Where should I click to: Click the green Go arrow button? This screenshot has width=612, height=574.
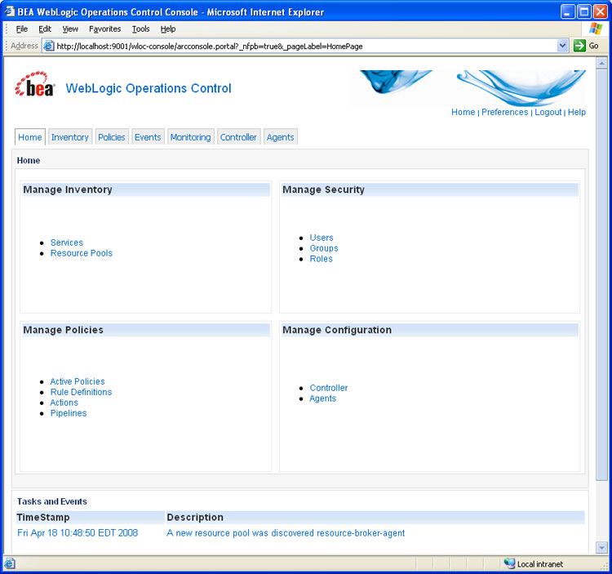[579, 46]
